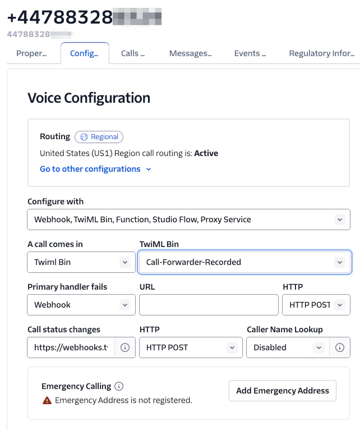This screenshot has width=360, height=430.
Task: Click info icon next to Caller Name Lookup
Action: [340, 347]
